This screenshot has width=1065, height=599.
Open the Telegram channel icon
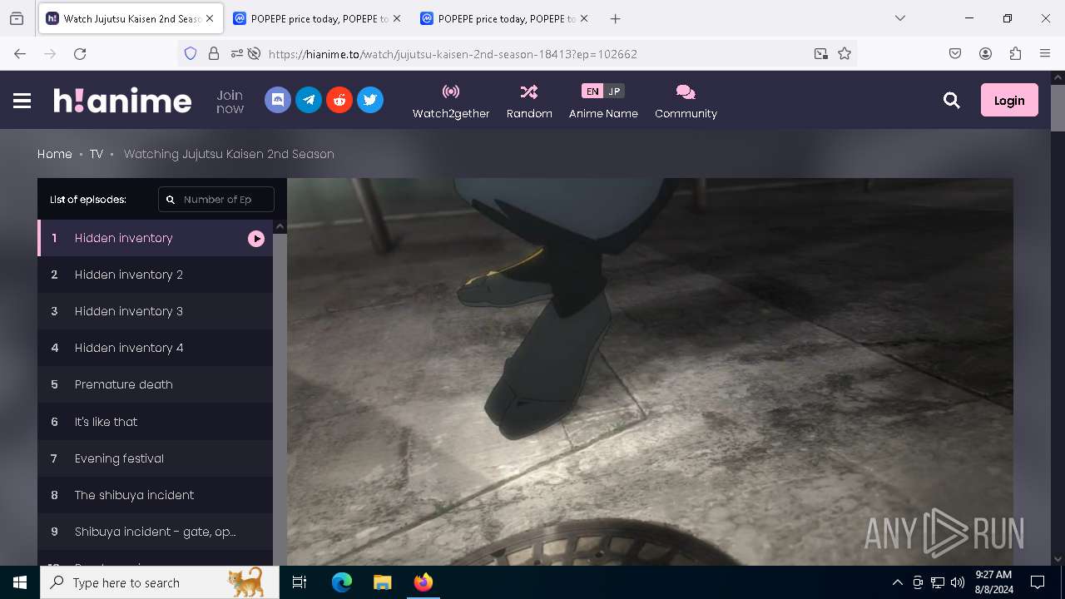(x=309, y=100)
